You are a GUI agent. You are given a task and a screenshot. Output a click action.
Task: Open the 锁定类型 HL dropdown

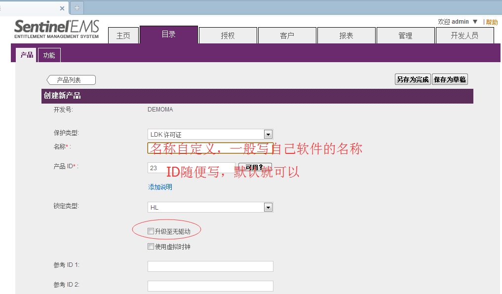[x=268, y=208]
